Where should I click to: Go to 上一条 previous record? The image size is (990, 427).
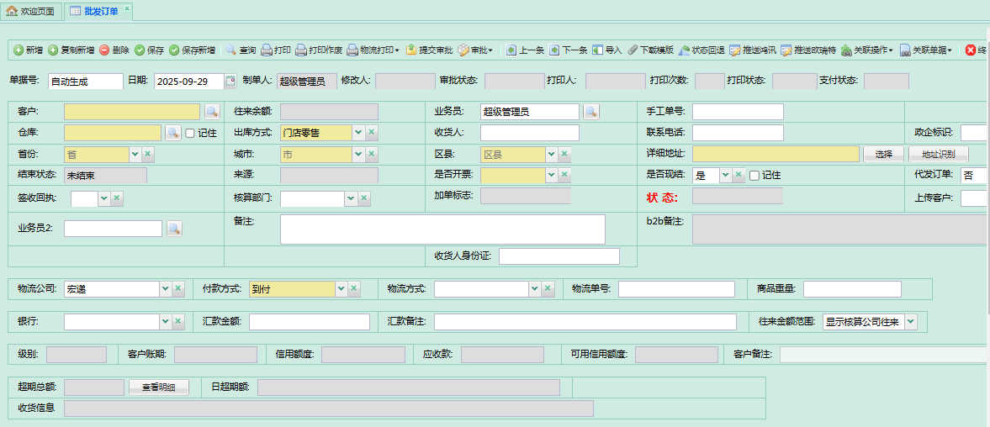(511, 50)
